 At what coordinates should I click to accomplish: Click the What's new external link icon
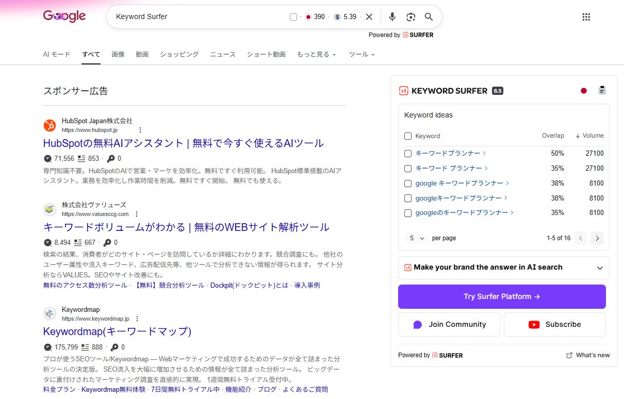[x=569, y=355]
